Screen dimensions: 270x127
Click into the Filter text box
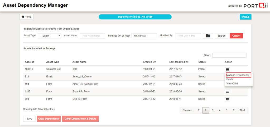tap(229, 55)
